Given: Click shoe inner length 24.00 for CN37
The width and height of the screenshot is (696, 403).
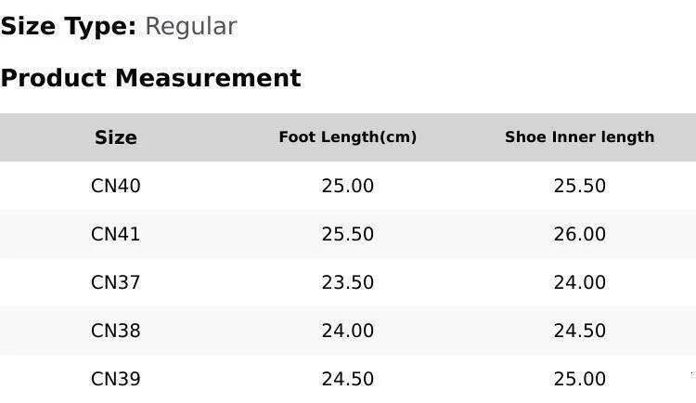Looking at the screenshot, I should [579, 282].
